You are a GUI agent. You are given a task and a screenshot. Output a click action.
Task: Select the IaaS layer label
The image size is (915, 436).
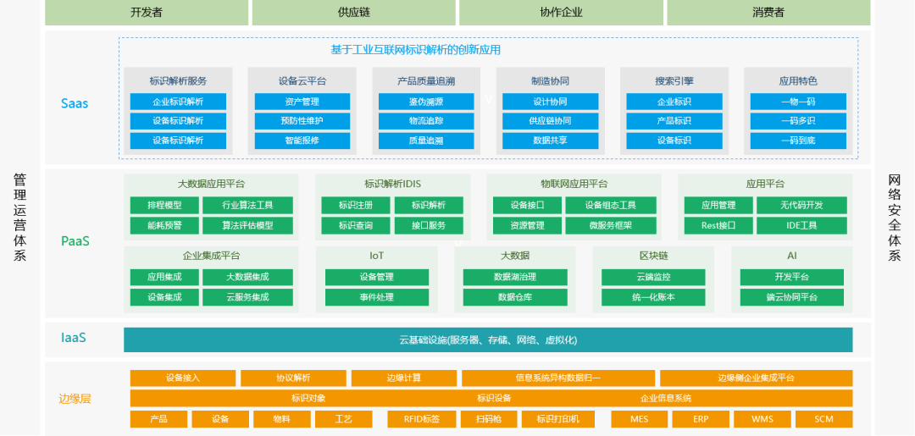pos(74,338)
